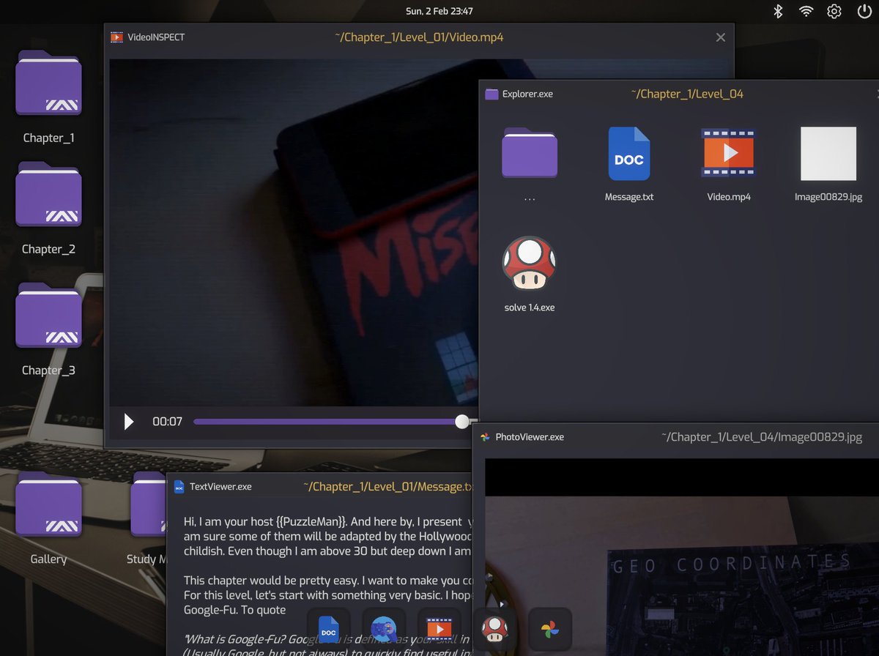Screen dimensions: 879x656
Task: Click the Explorer path ~/Chapter_1/Level_04
Action: (687, 94)
